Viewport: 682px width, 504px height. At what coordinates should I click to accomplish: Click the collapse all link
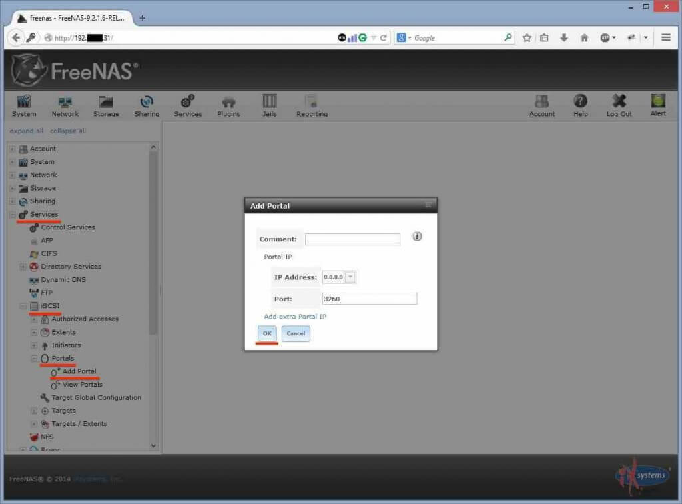[68, 131]
